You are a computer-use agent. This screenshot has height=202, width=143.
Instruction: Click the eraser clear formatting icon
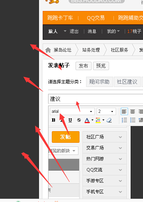coord(109,120)
